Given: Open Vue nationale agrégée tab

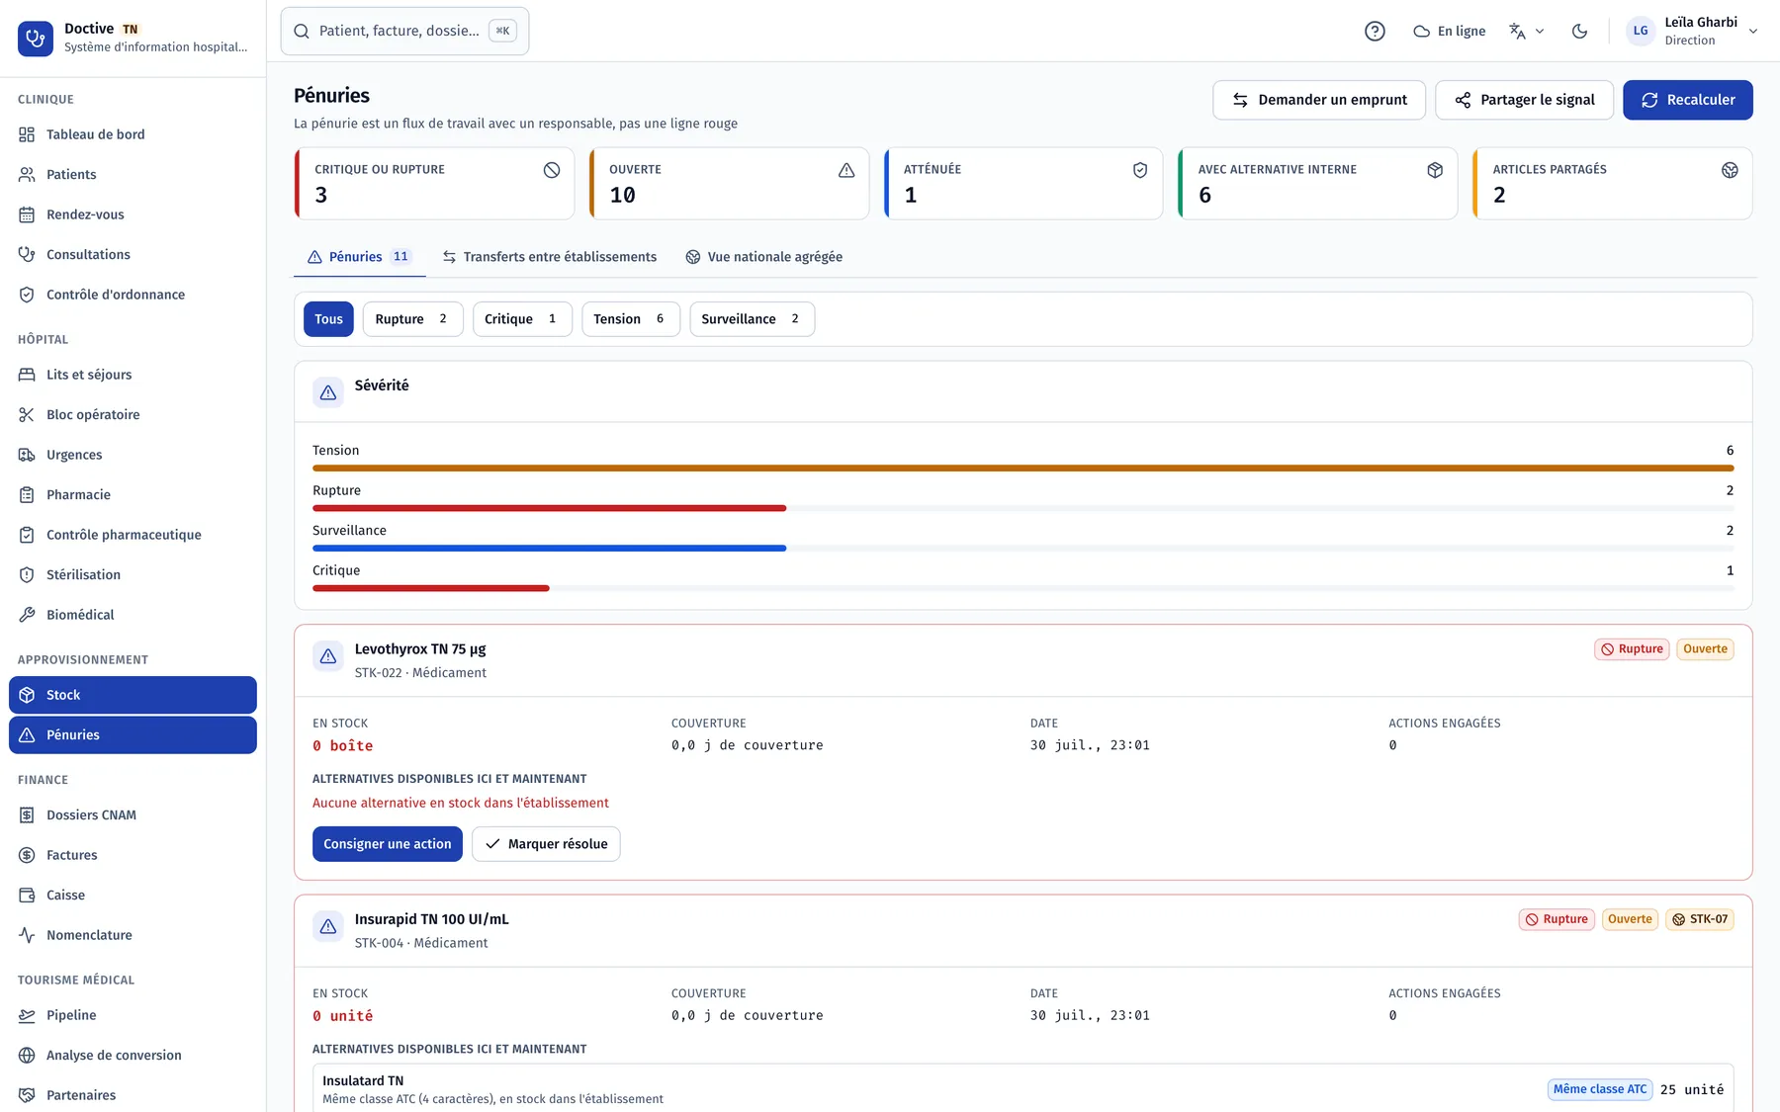Looking at the screenshot, I should pos(764,257).
